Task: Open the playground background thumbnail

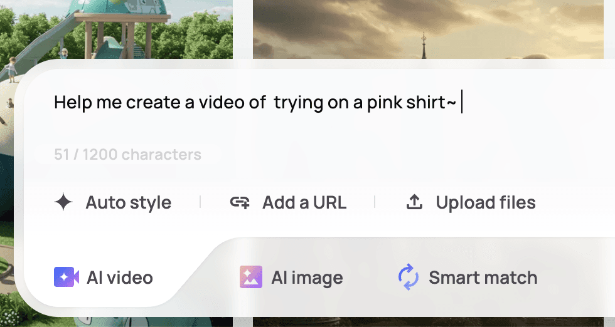Action: point(116,29)
